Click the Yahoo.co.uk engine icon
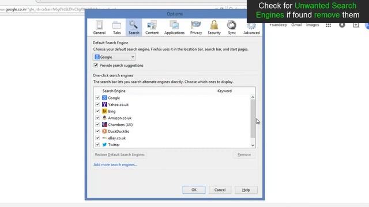369x207 pixels. 104,104
